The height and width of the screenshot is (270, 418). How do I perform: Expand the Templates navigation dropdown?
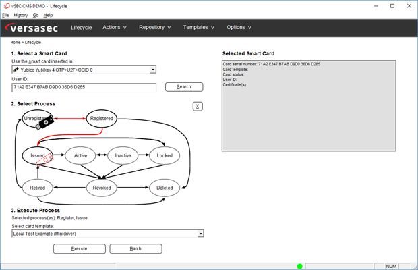[199, 27]
